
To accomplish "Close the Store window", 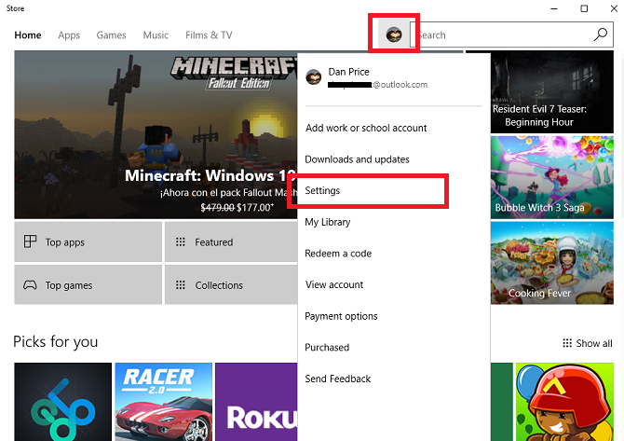I will click(614, 8).
